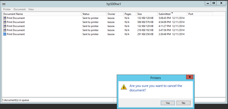Viewport: 228px width, 109px height.
Task: Confirm cancellation with the Yes button
Action: tap(168, 103)
